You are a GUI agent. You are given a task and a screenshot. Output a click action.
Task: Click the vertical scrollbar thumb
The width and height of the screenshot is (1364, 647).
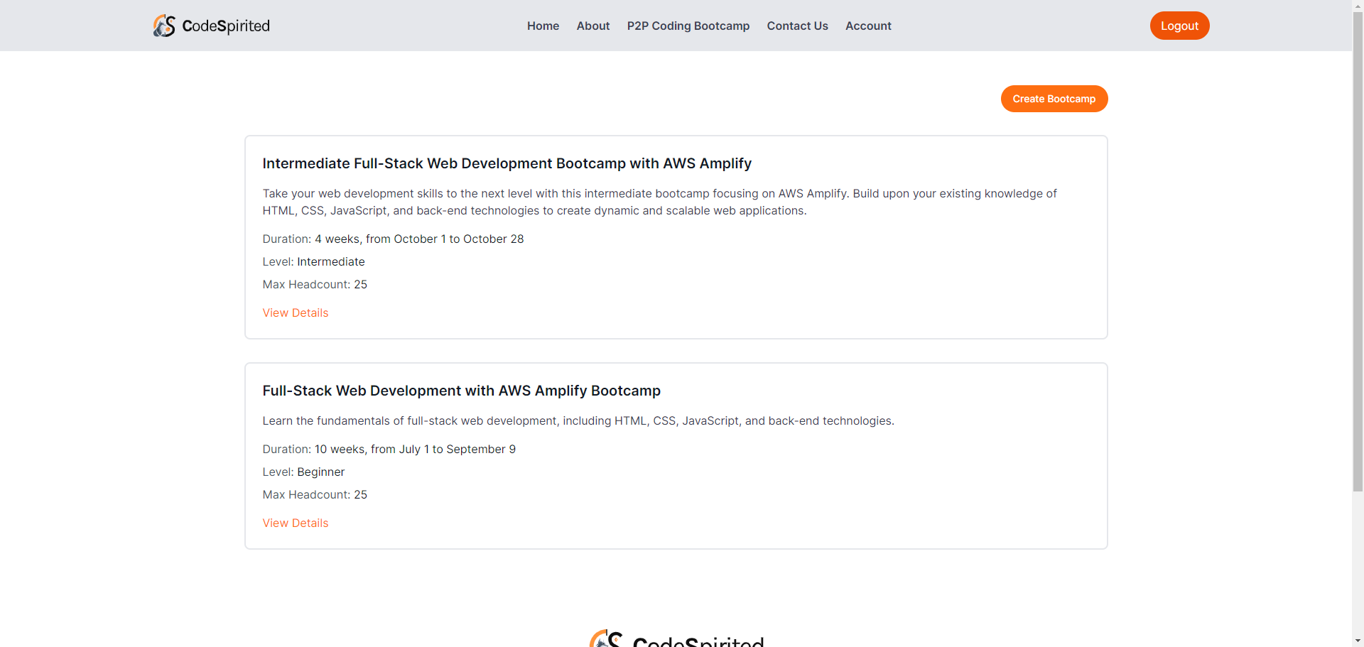point(1358,249)
